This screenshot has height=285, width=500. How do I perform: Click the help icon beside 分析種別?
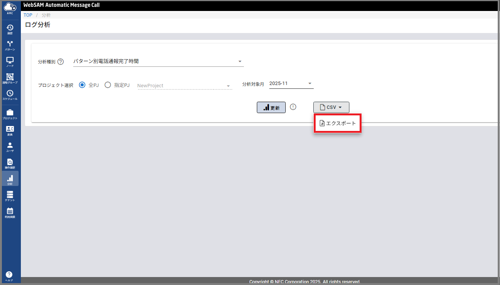click(61, 61)
